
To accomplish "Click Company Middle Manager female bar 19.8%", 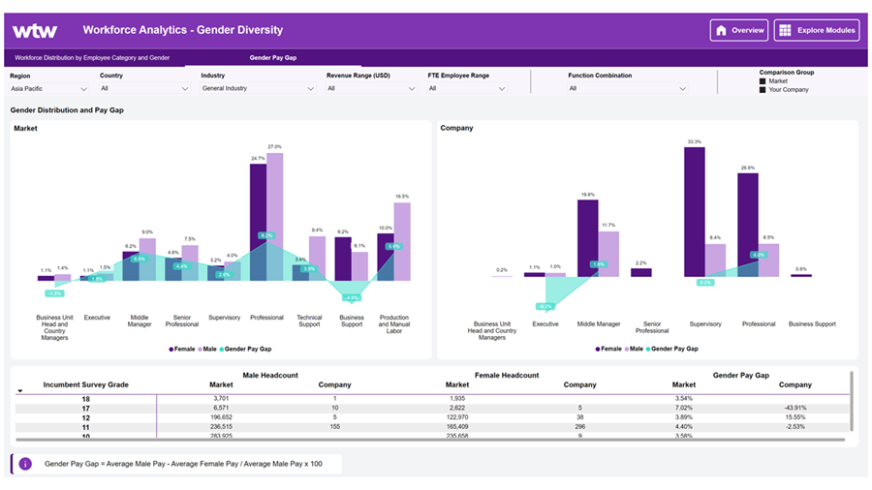I will coord(588,238).
